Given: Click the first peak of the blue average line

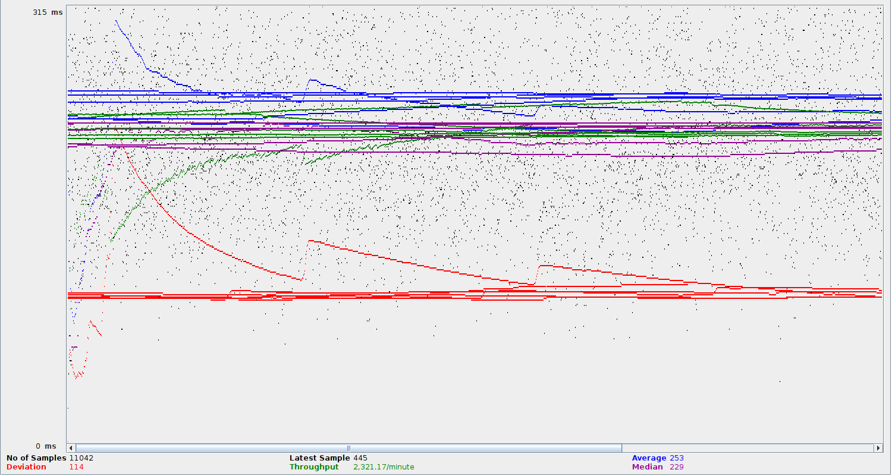Looking at the screenshot, I should tap(116, 21).
